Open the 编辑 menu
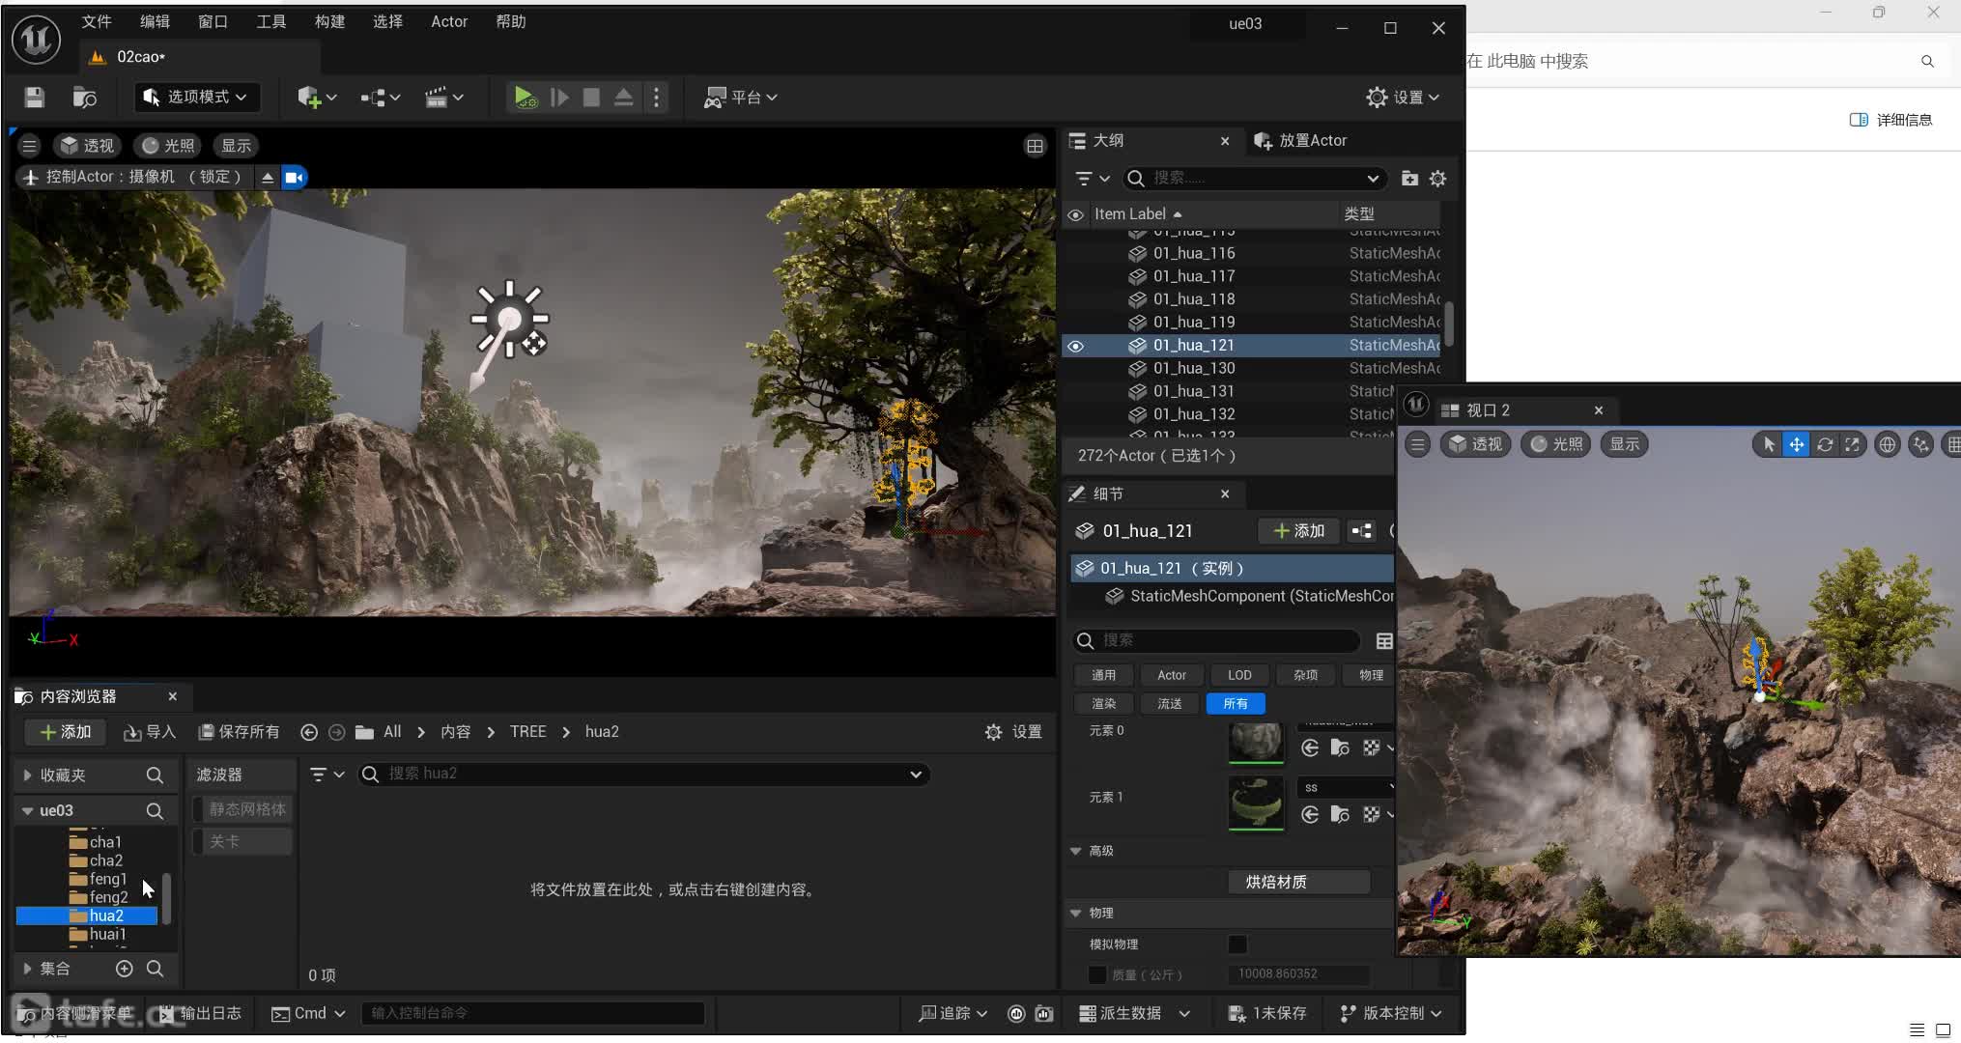Viewport: 1961px width, 1043px height. tap(155, 21)
